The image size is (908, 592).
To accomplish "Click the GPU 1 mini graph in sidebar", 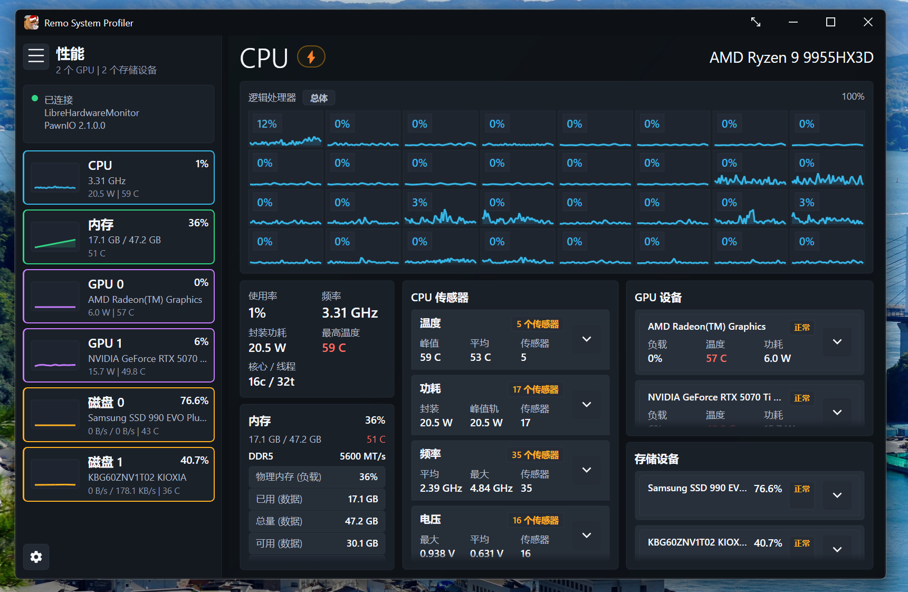I will [55, 356].
